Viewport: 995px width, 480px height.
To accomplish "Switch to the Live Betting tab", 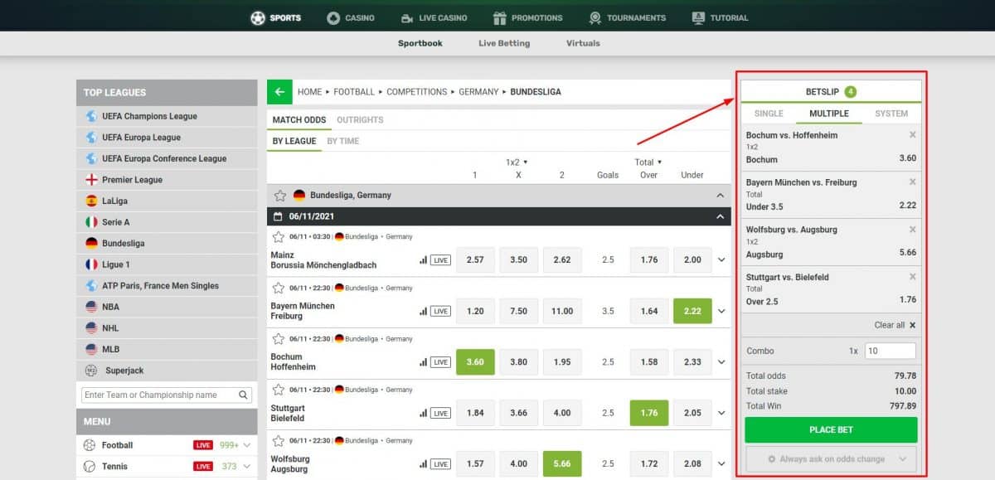I will pyautogui.click(x=504, y=43).
